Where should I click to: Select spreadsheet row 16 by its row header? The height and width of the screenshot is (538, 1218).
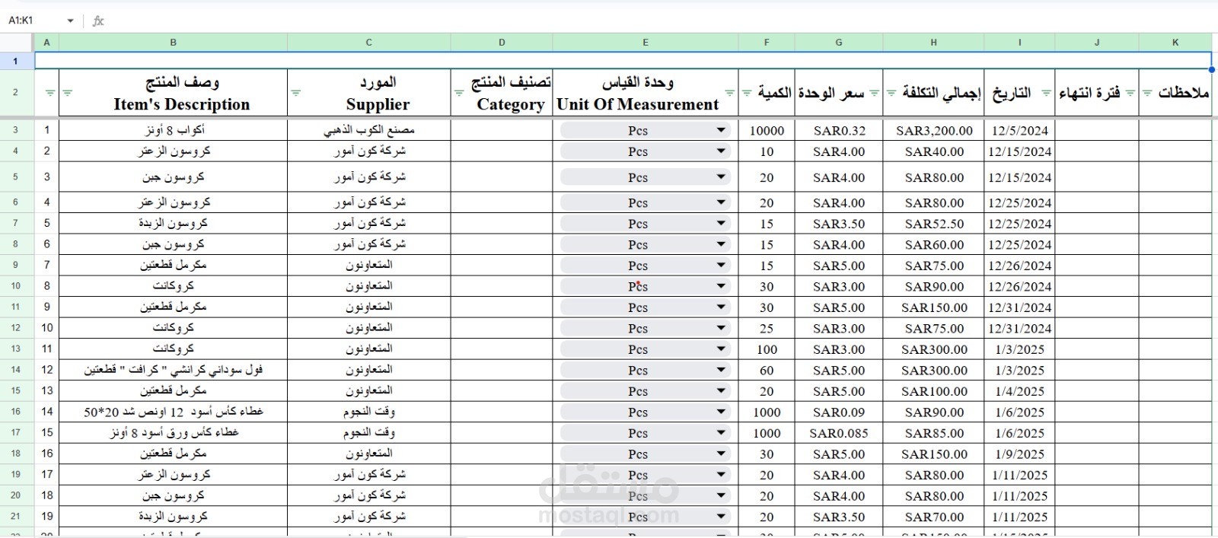click(x=16, y=412)
